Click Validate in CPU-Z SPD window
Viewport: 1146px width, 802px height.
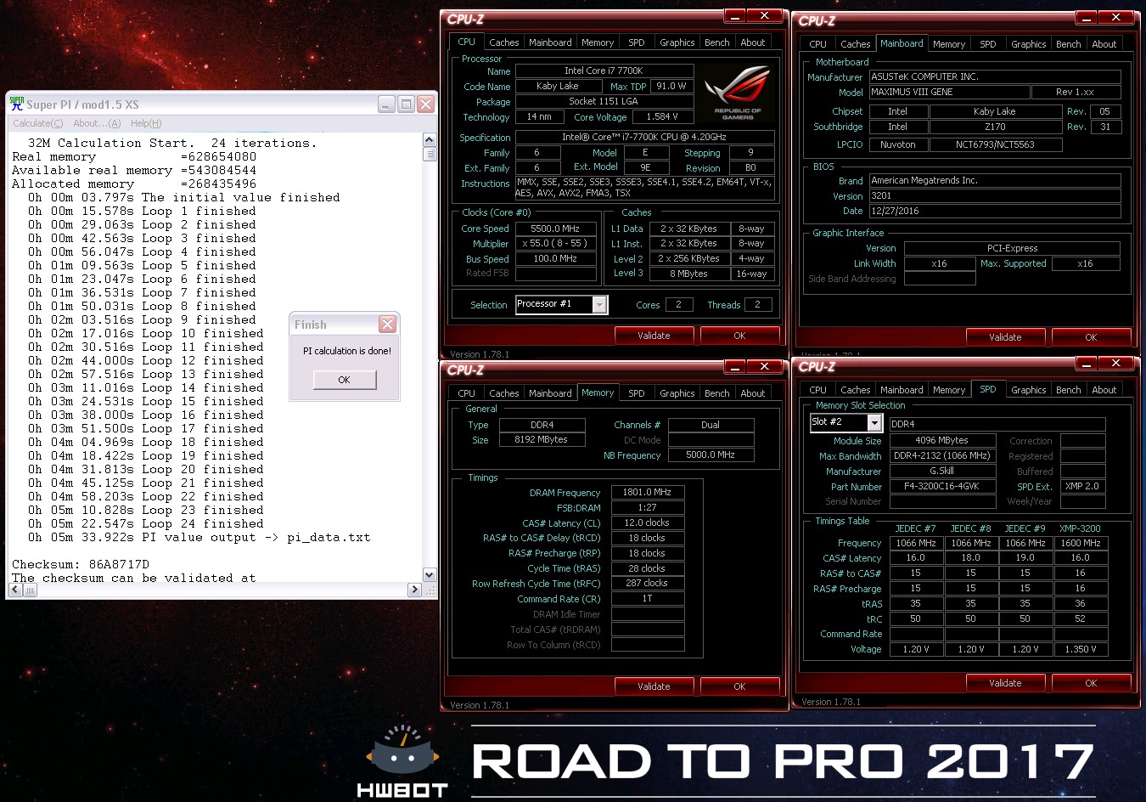point(1005,683)
